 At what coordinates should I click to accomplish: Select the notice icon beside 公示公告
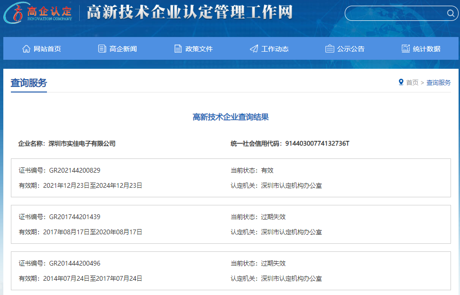click(329, 48)
